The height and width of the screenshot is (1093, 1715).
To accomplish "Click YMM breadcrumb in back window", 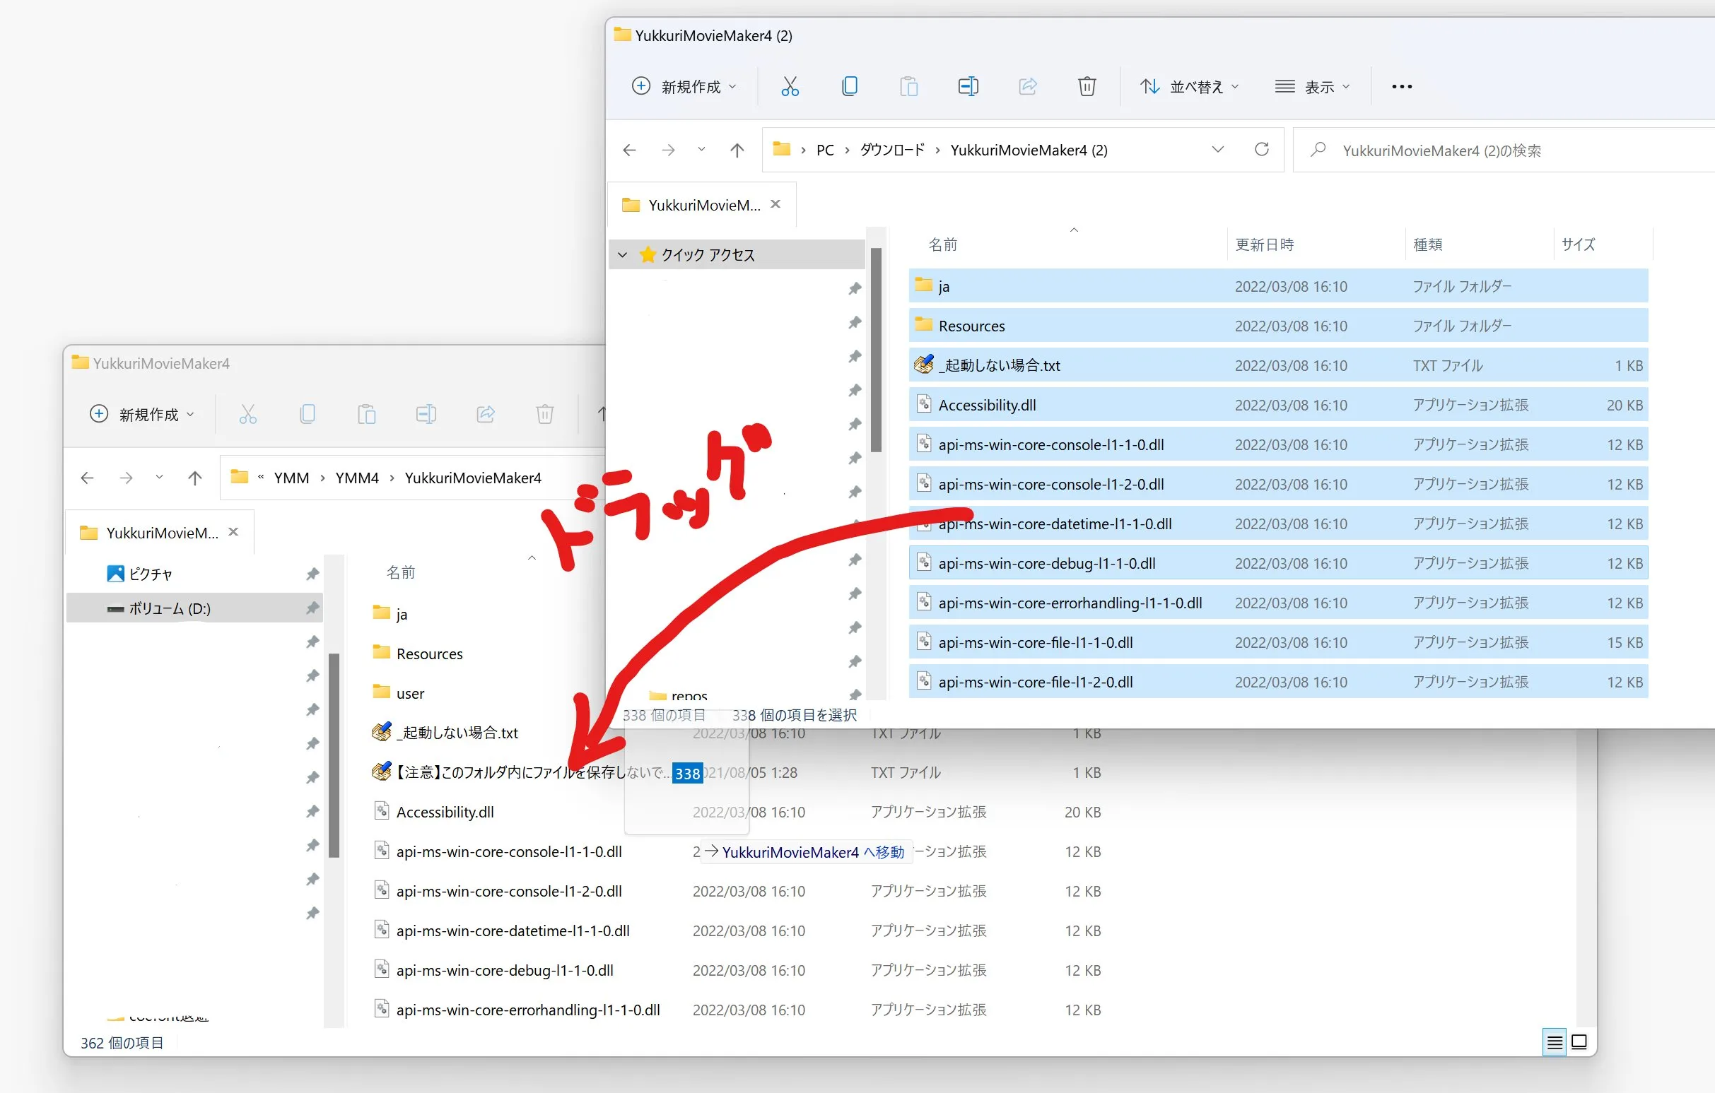I will [291, 478].
